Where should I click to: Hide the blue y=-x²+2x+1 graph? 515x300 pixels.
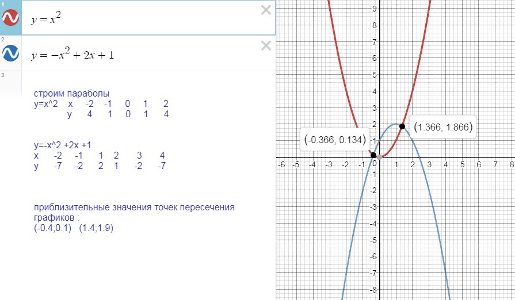[x=11, y=53]
